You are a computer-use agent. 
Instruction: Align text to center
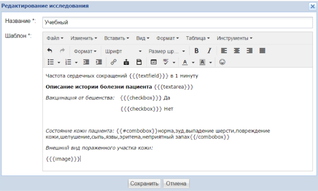[x=237, y=51]
